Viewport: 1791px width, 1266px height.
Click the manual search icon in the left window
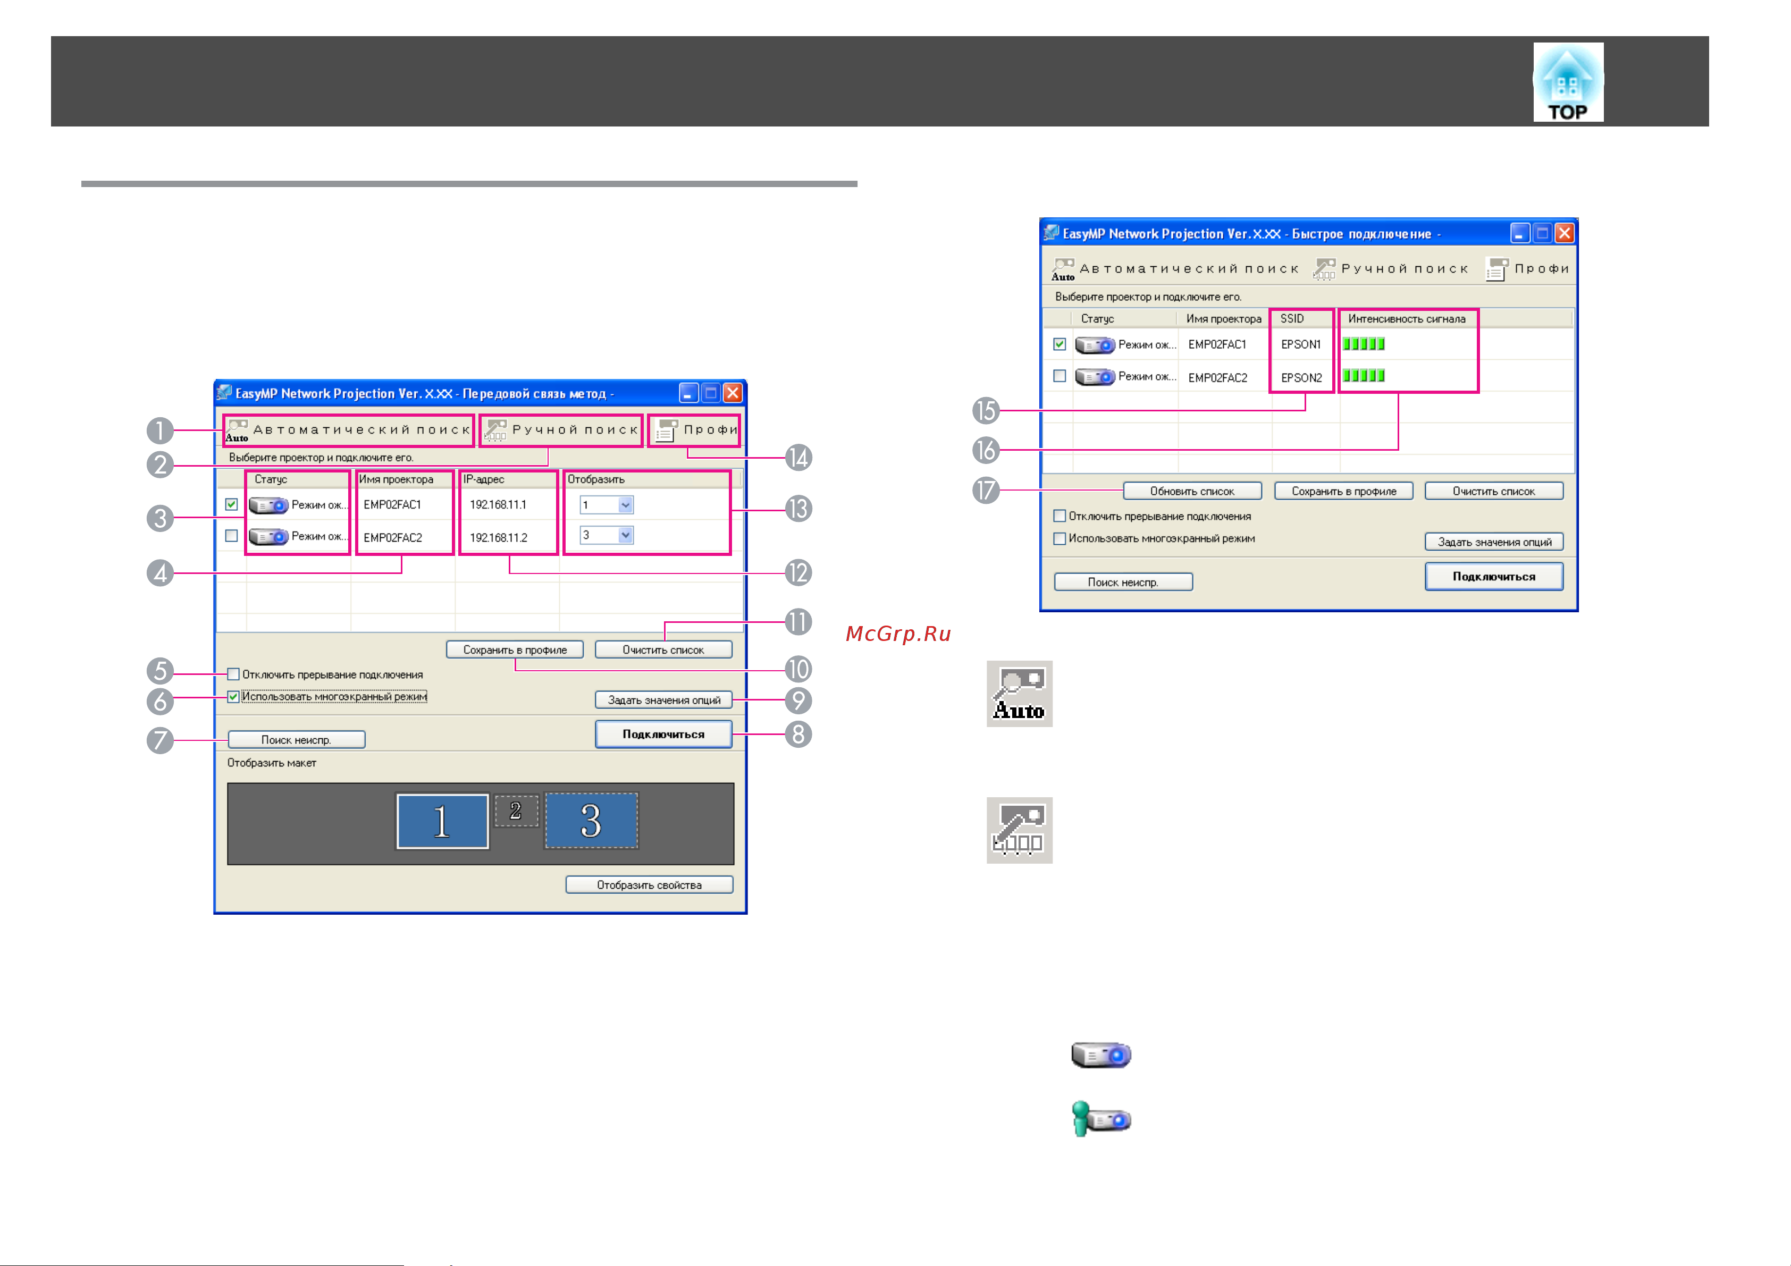[x=495, y=430]
